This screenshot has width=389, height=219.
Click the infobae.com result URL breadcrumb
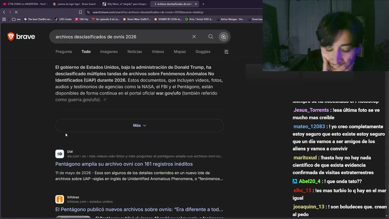click(90, 202)
